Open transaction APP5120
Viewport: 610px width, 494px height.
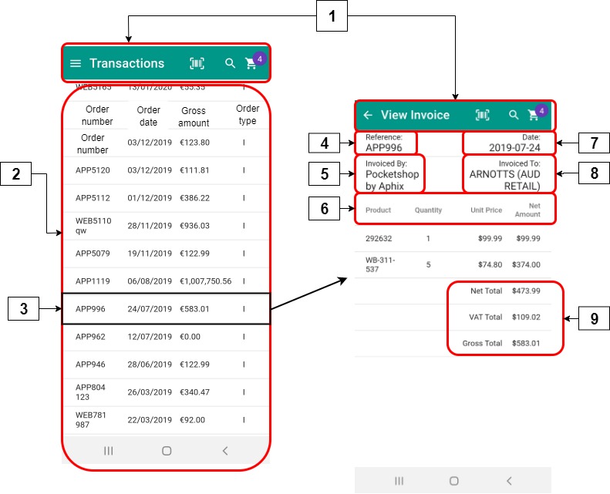(165, 170)
